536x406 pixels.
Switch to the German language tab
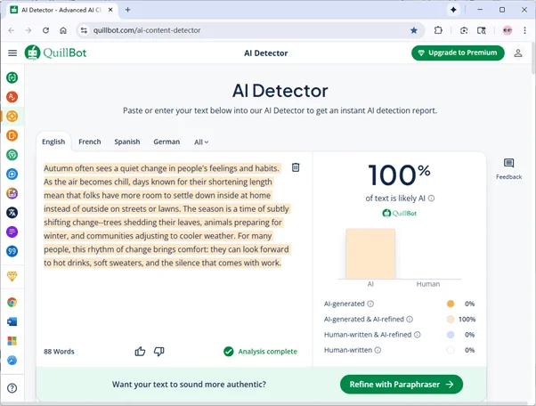(166, 142)
